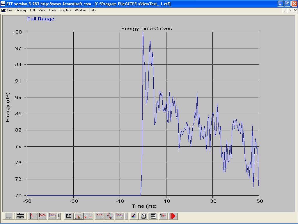Restore the inner document window
Image resolution: width=298 pixels, height=224 pixels.
pyautogui.click(x=290, y=10)
